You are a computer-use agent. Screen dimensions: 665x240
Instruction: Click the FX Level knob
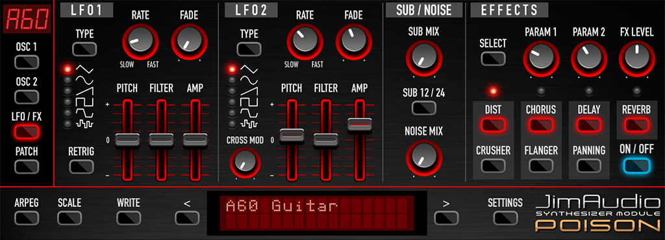click(x=636, y=58)
